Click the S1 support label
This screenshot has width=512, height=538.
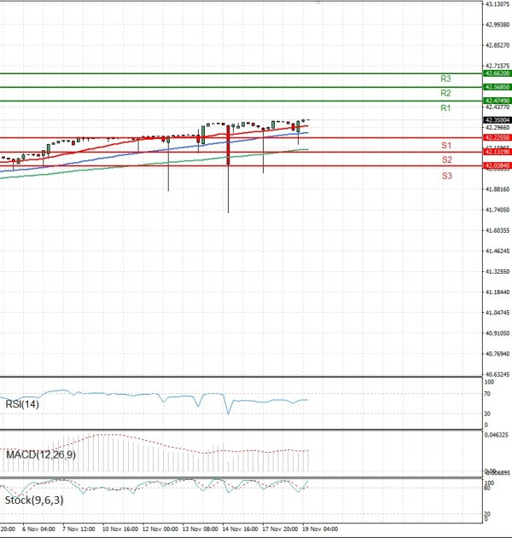coord(446,146)
